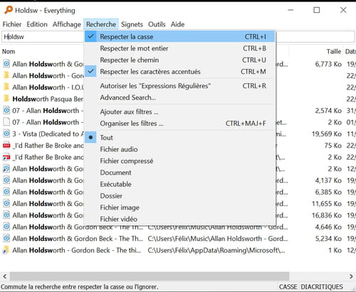Open the Fichier menu
The height and width of the screenshot is (292, 356).
click(12, 24)
